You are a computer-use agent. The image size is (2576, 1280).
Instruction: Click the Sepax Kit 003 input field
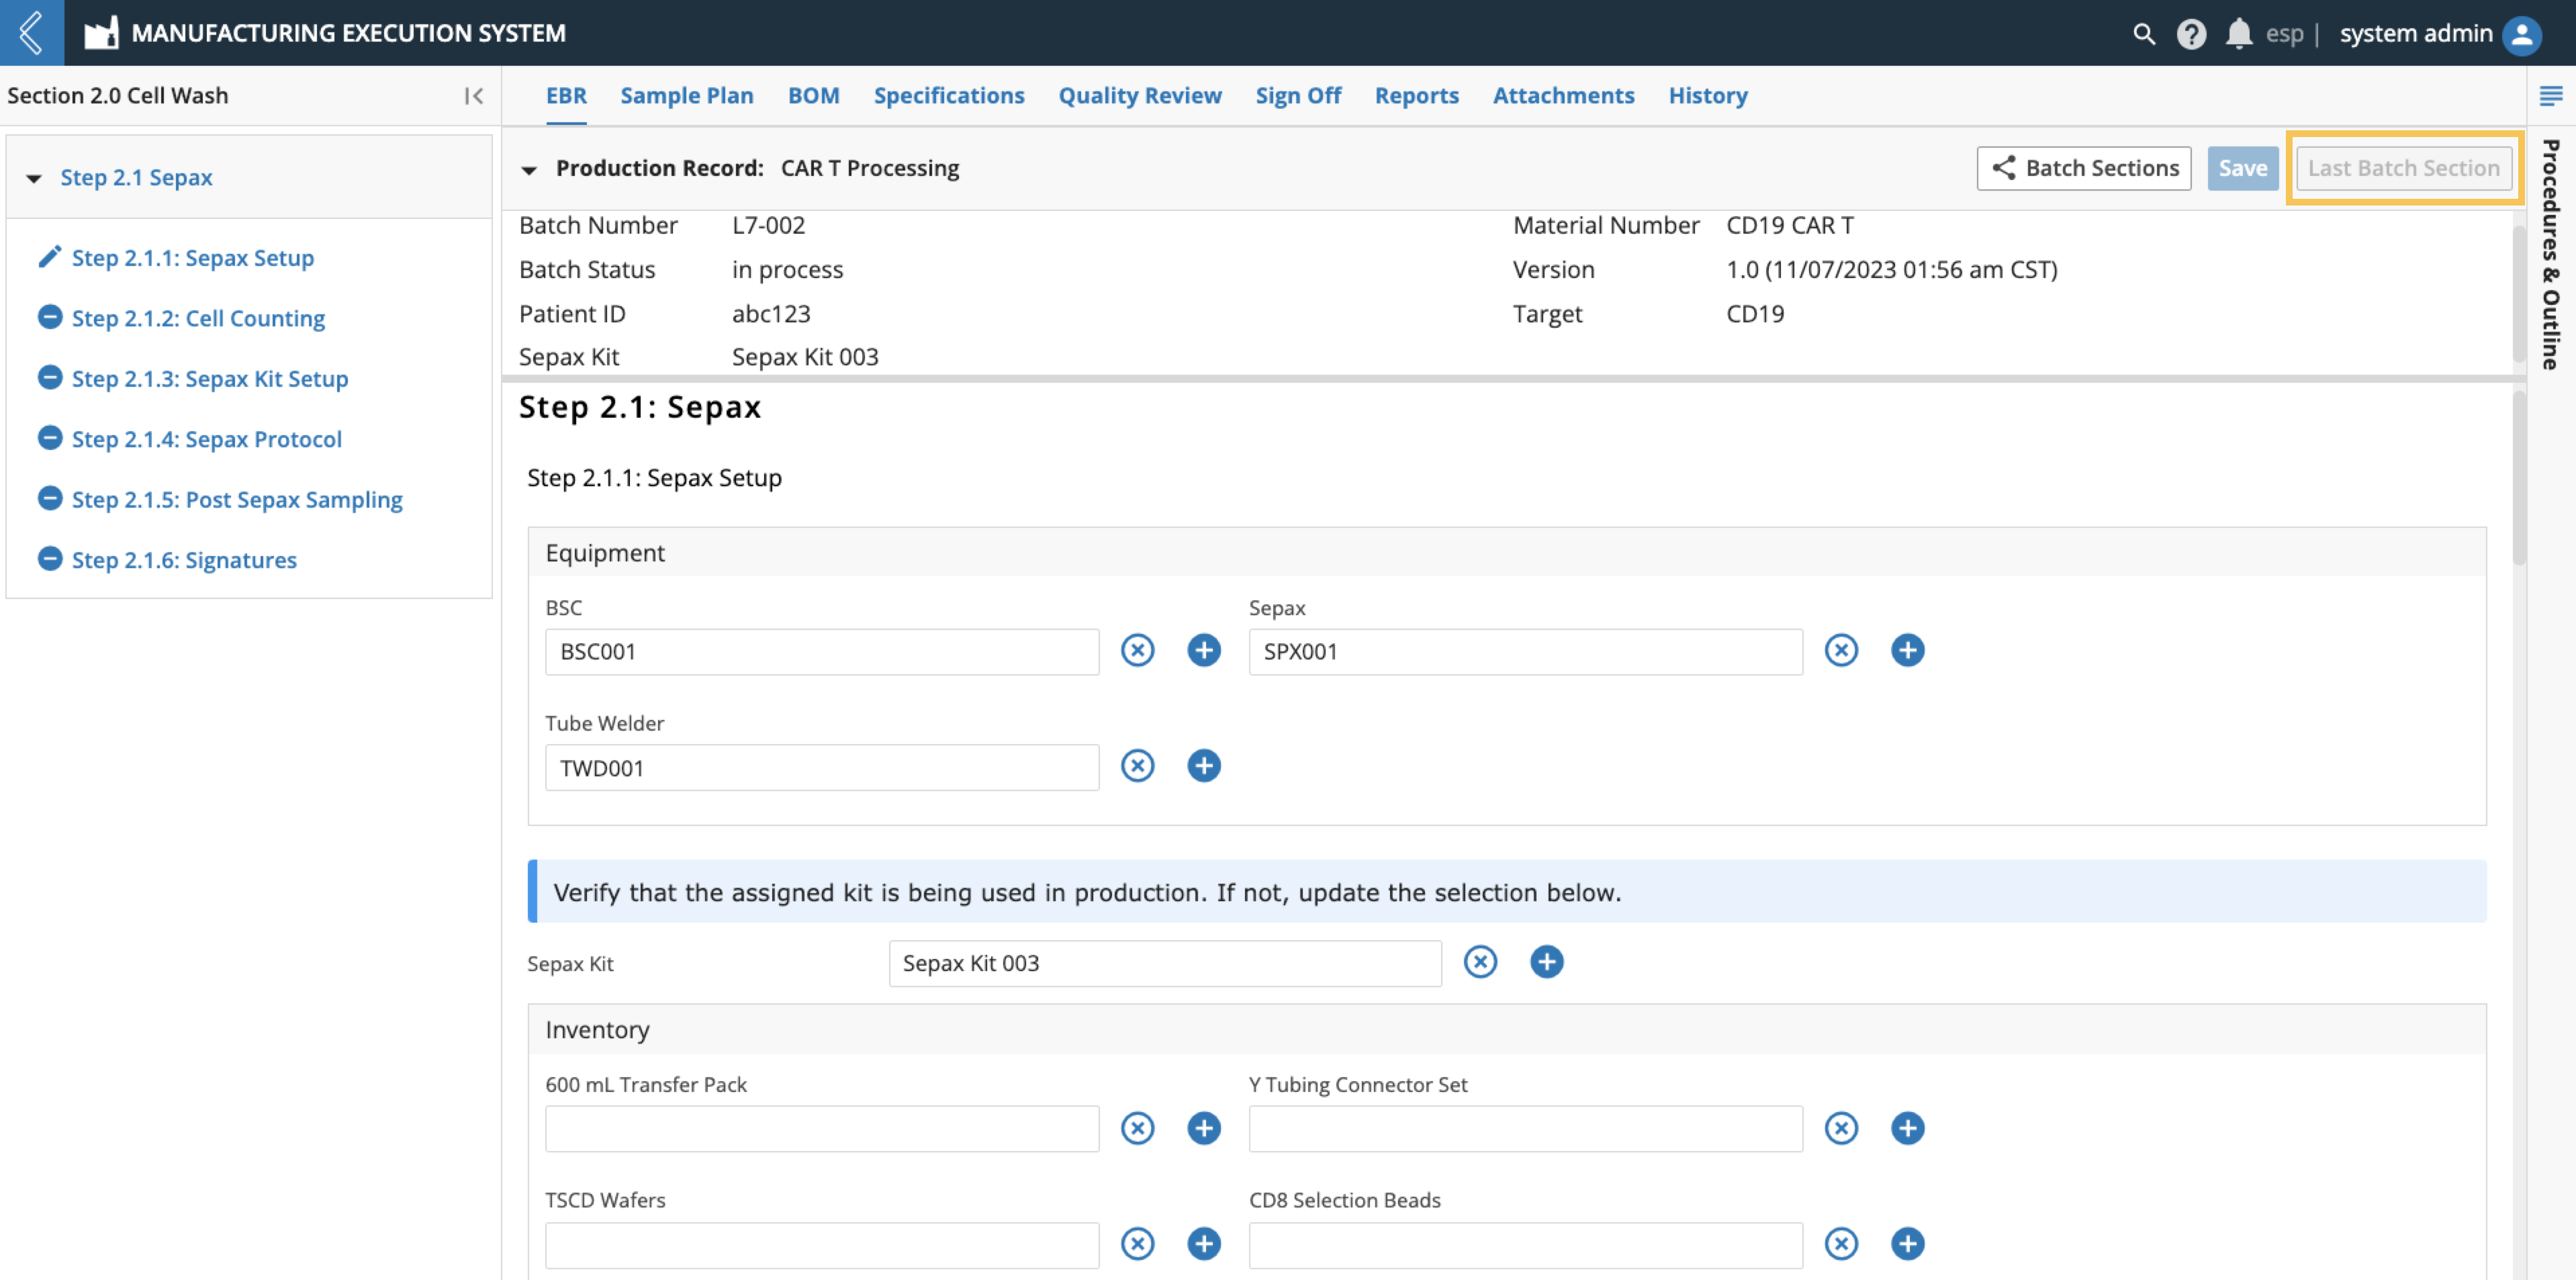click(1165, 964)
